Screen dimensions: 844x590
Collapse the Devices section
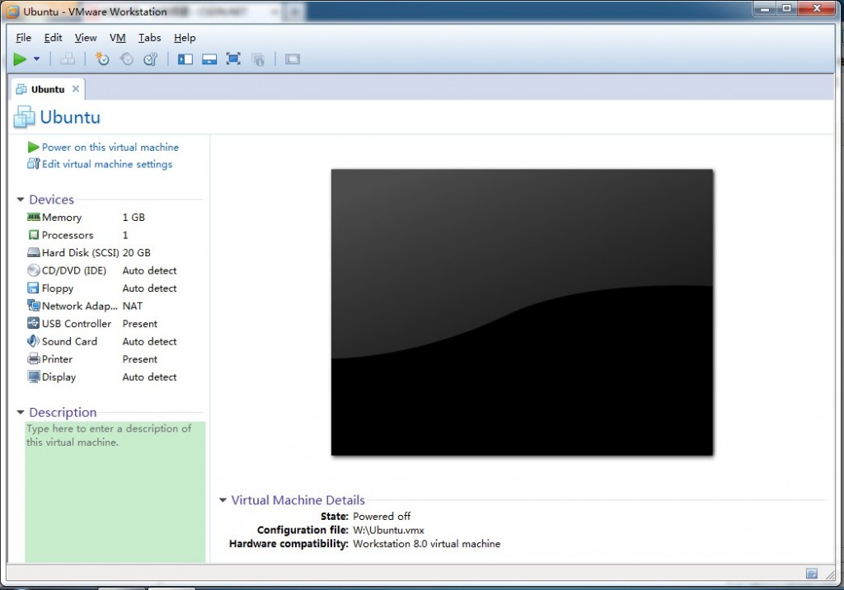click(x=21, y=200)
